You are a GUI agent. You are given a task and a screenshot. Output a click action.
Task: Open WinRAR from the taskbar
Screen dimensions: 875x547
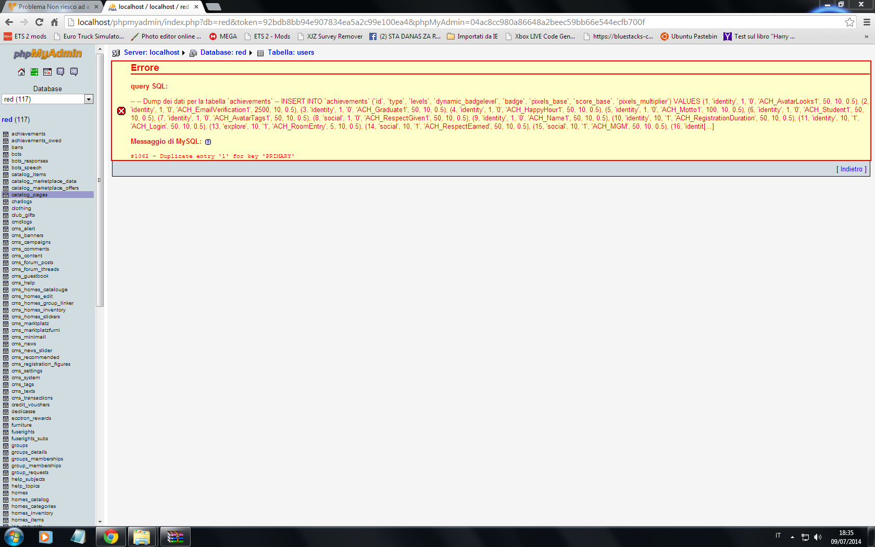pyautogui.click(x=175, y=537)
